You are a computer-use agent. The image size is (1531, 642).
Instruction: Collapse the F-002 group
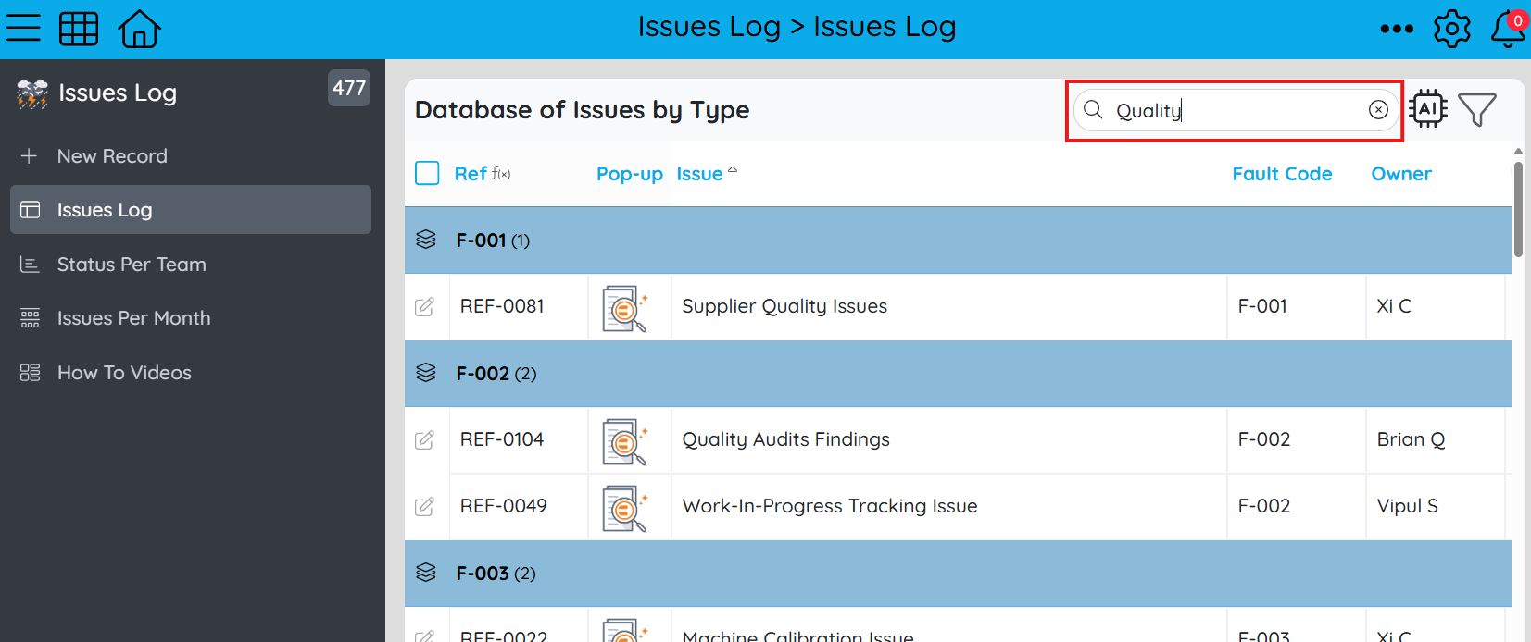pyautogui.click(x=426, y=373)
